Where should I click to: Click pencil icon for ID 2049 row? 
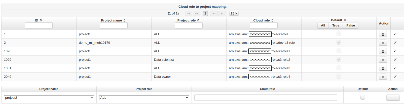click(395, 76)
